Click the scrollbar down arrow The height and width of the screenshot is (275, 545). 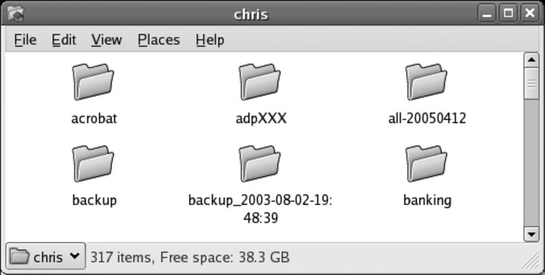[531, 234]
